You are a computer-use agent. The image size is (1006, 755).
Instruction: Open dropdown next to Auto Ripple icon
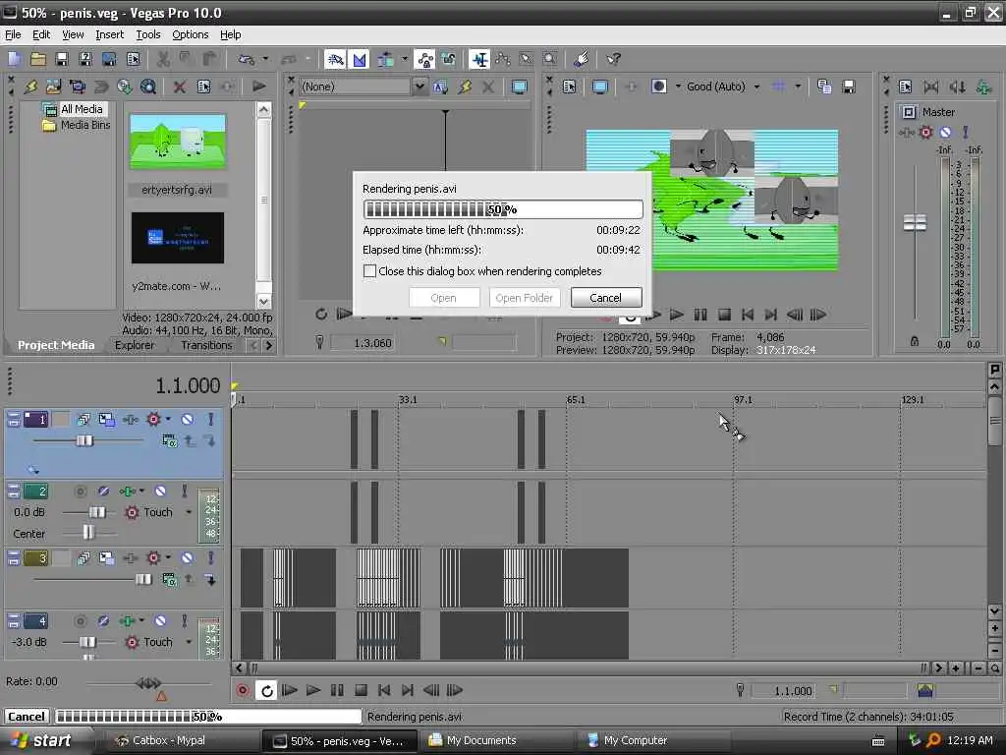(x=404, y=60)
